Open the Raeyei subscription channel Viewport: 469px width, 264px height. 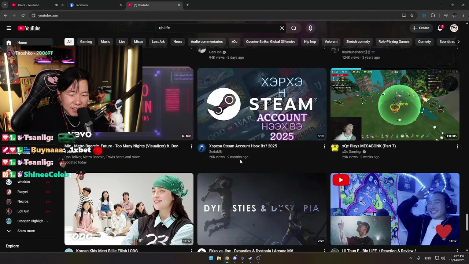pos(27,192)
